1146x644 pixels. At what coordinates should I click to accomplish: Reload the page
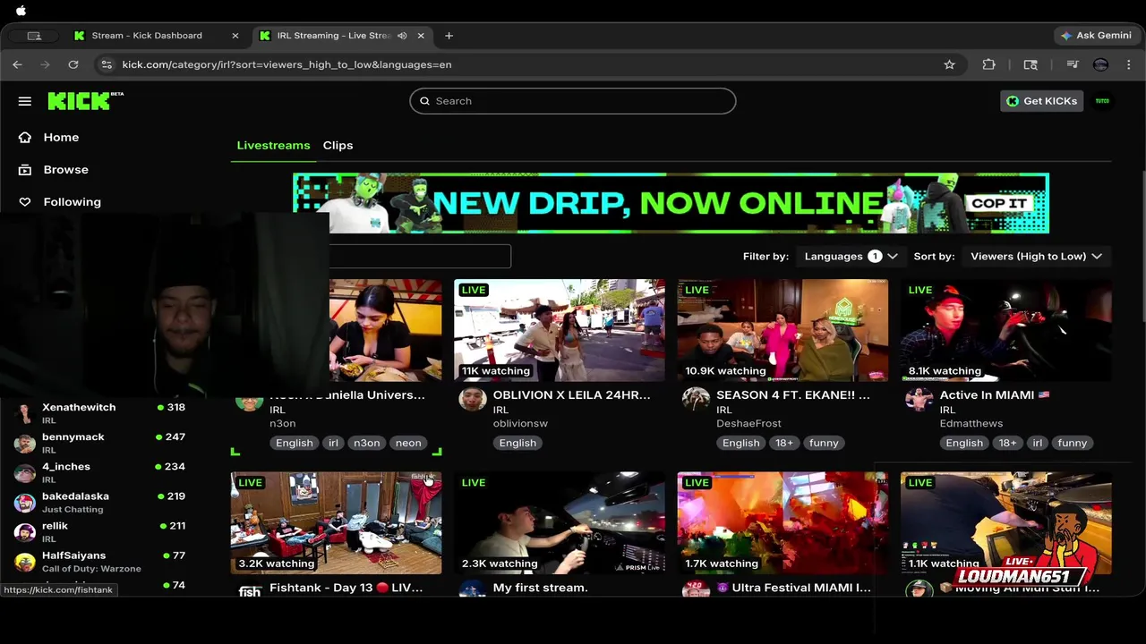point(73,64)
